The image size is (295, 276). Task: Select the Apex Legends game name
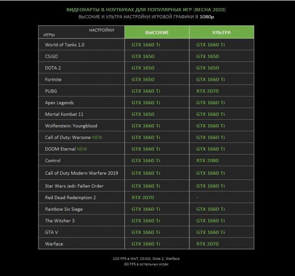59,103
